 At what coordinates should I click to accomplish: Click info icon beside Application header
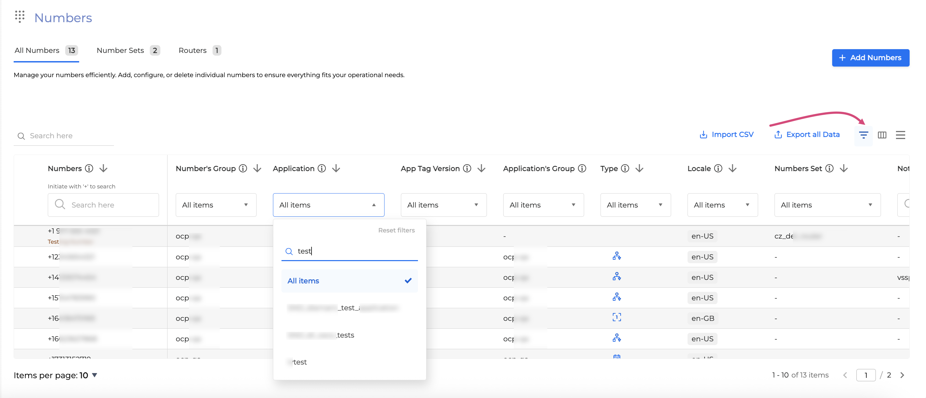coord(322,168)
